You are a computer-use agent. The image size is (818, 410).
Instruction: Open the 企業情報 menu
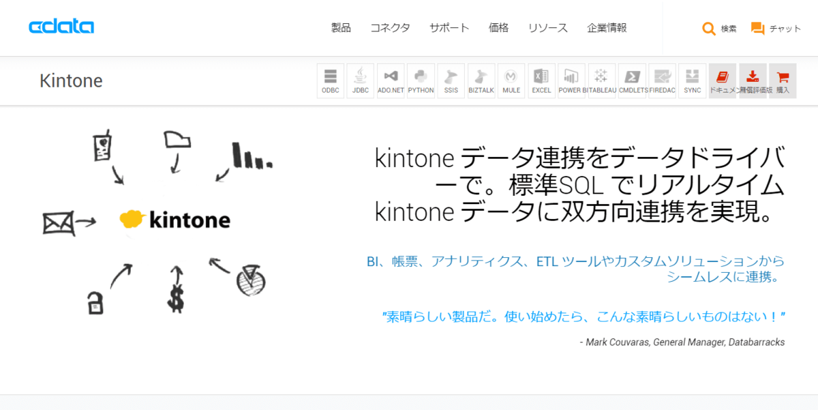[x=607, y=28]
